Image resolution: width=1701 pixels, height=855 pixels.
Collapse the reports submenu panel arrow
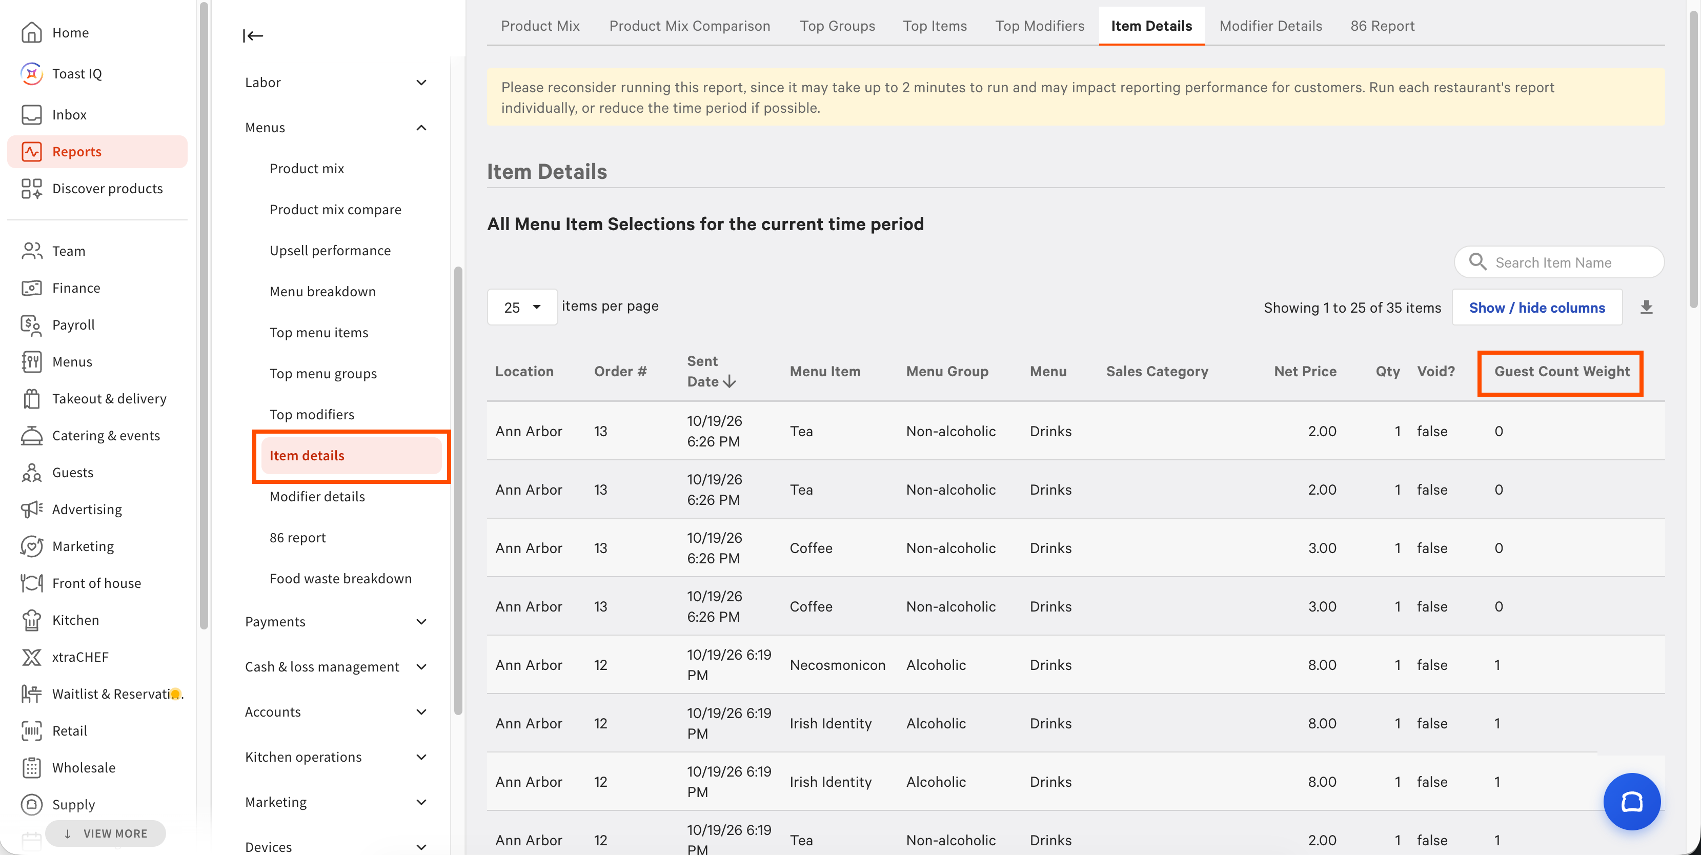pyautogui.click(x=253, y=36)
